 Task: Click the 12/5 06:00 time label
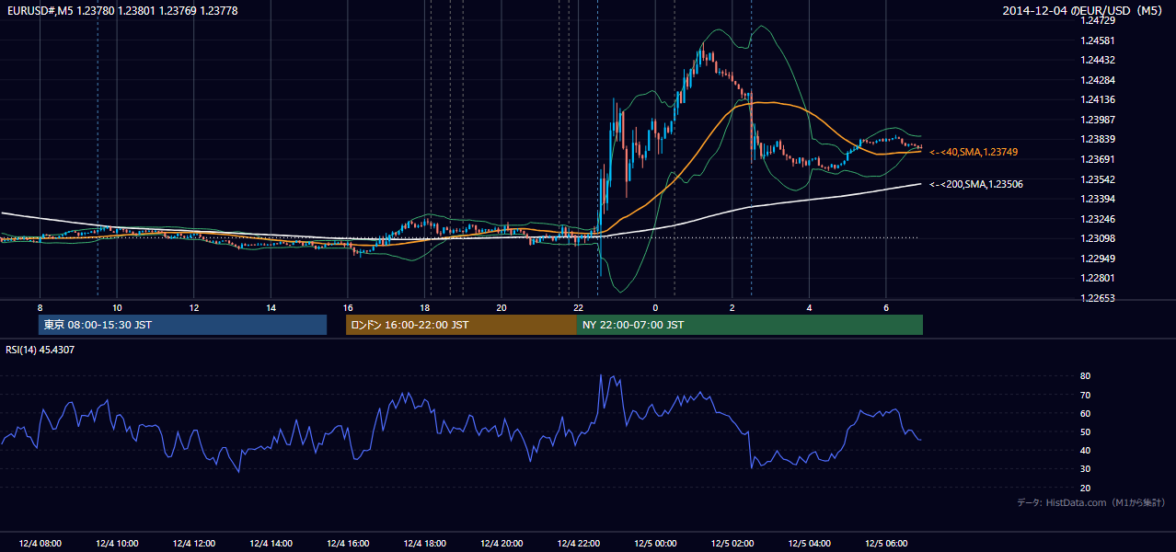[x=886, y=543]
